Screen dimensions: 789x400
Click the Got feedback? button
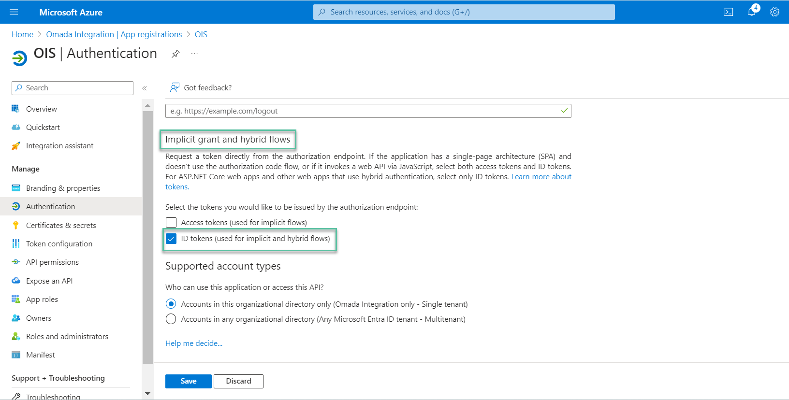(201, 87)
